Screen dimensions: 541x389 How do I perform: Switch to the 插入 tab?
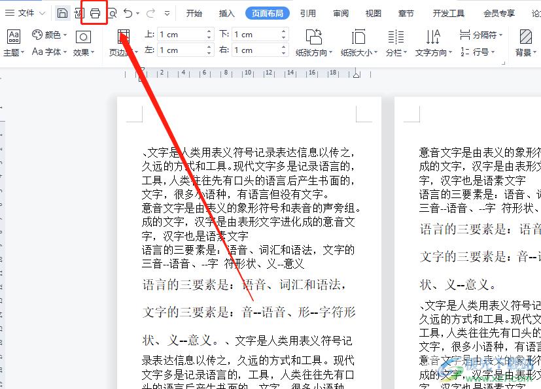click(227, 14)
